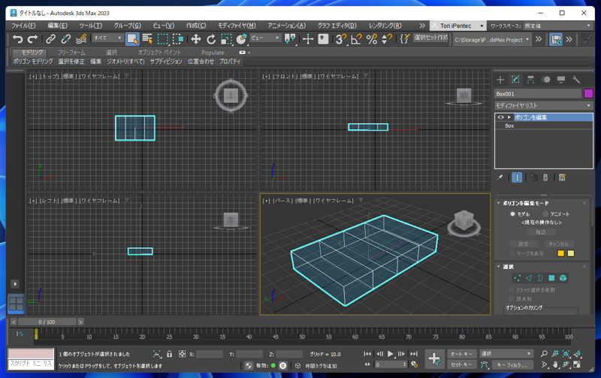Select the Rotate tool in main toolbar
Image resolution: width=601 pixels, height=378 pixels.
[211, 39]
